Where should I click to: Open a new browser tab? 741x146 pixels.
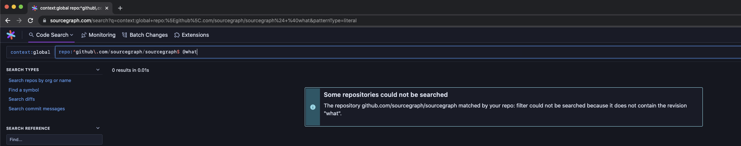tap(120, 8)
